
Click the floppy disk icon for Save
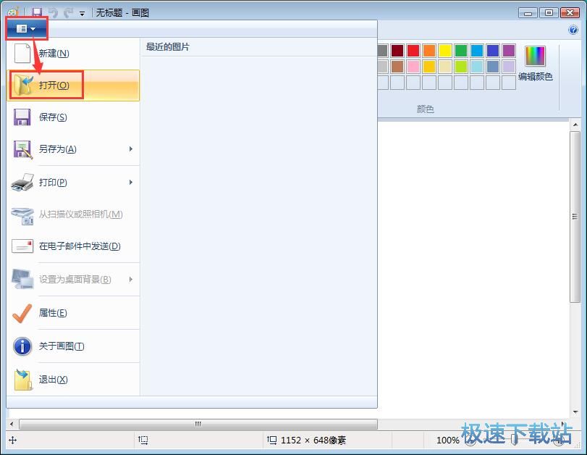(22, 117)
